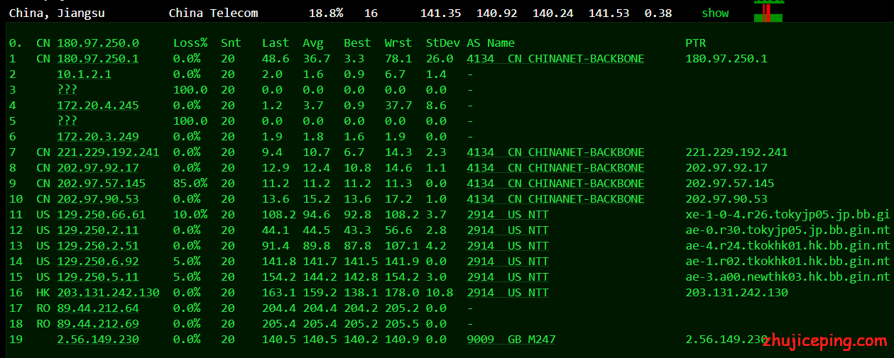Open hop 8 IP link 202.97.92.17
Viewport: 894px width, 358px height.
(98, 168)
